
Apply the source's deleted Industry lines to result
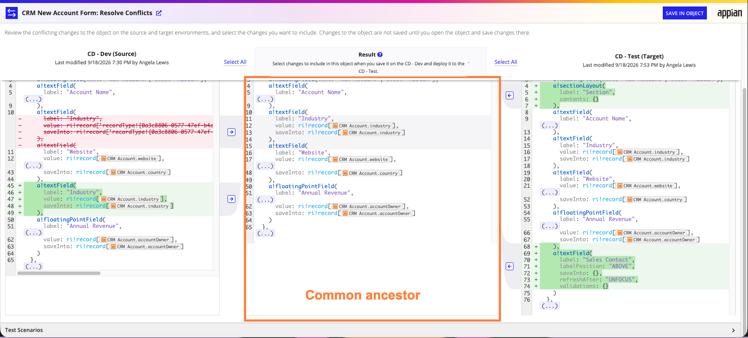click(x=231, y=132)
